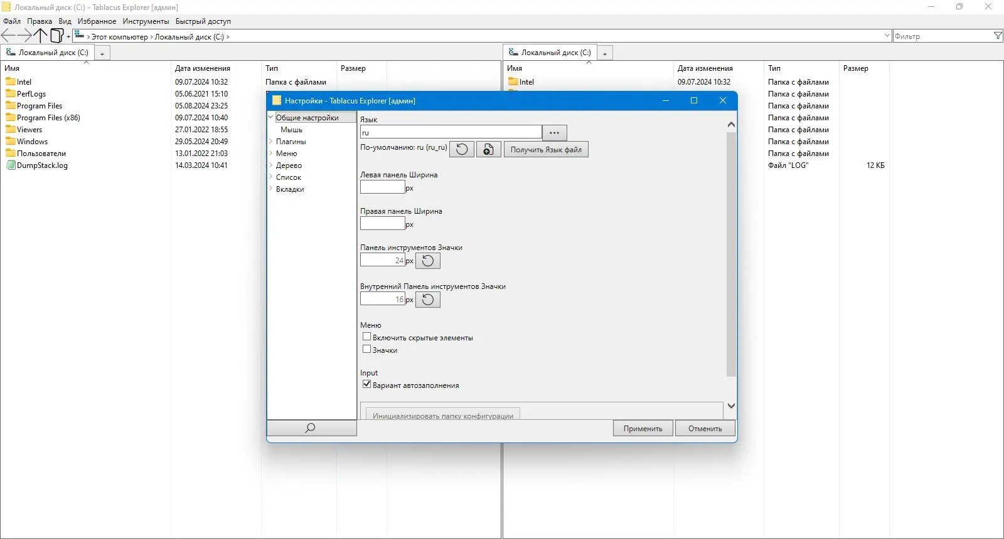The width and height of the screenshot is (1004, 539).
Task: Click the Применить button
Action: (643, 428)
